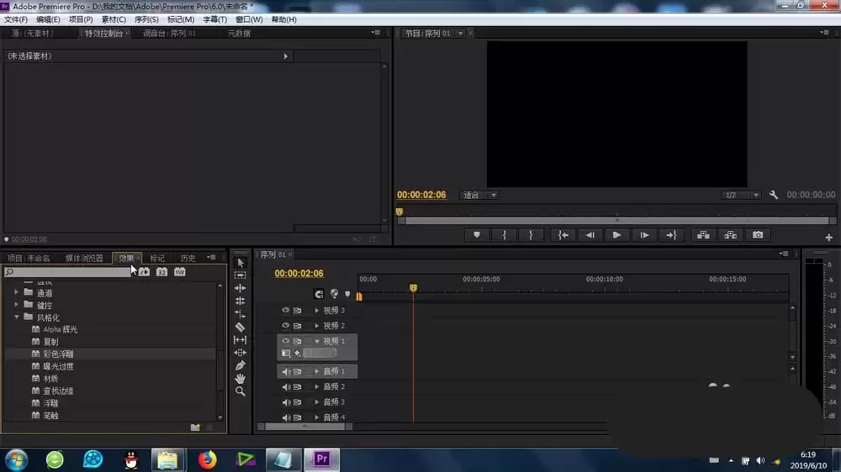Image resolution: width=841 pixels, height=472 pixels.
Task: Toggle visibility eye for 视频 2 track
Action: pos(285,325)
